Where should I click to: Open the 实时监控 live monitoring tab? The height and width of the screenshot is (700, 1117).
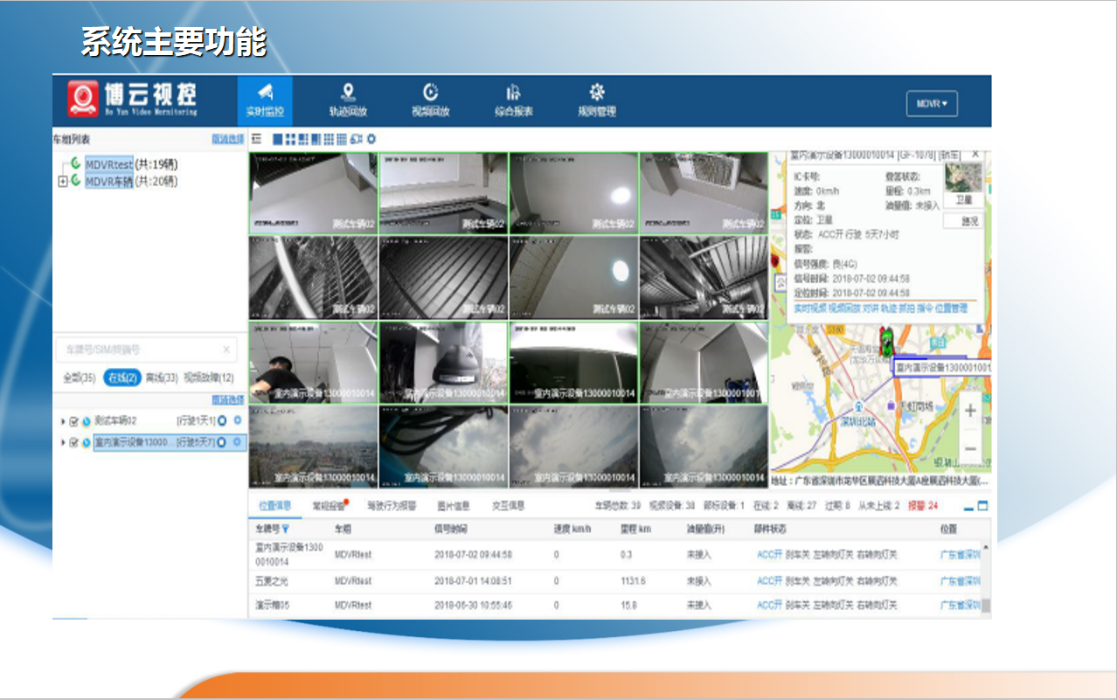click(265, 100)
